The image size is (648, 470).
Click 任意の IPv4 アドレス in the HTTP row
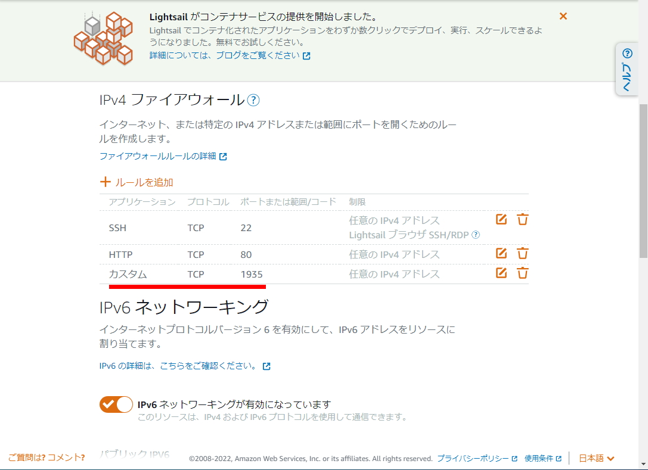pyautogui.click(x=394, y=255)
